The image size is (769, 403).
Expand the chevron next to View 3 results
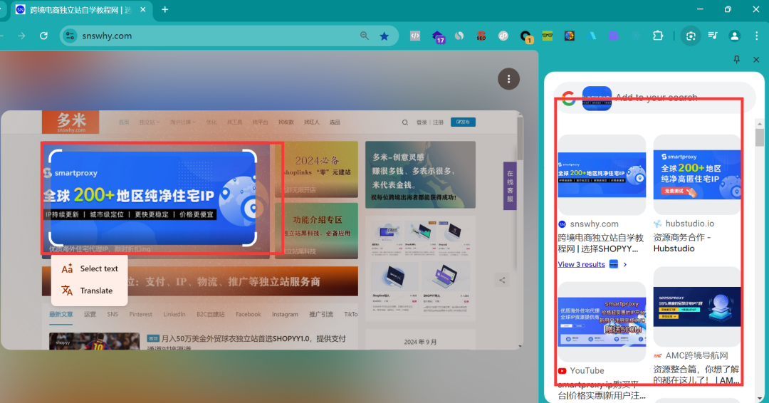tap(625, 264)
